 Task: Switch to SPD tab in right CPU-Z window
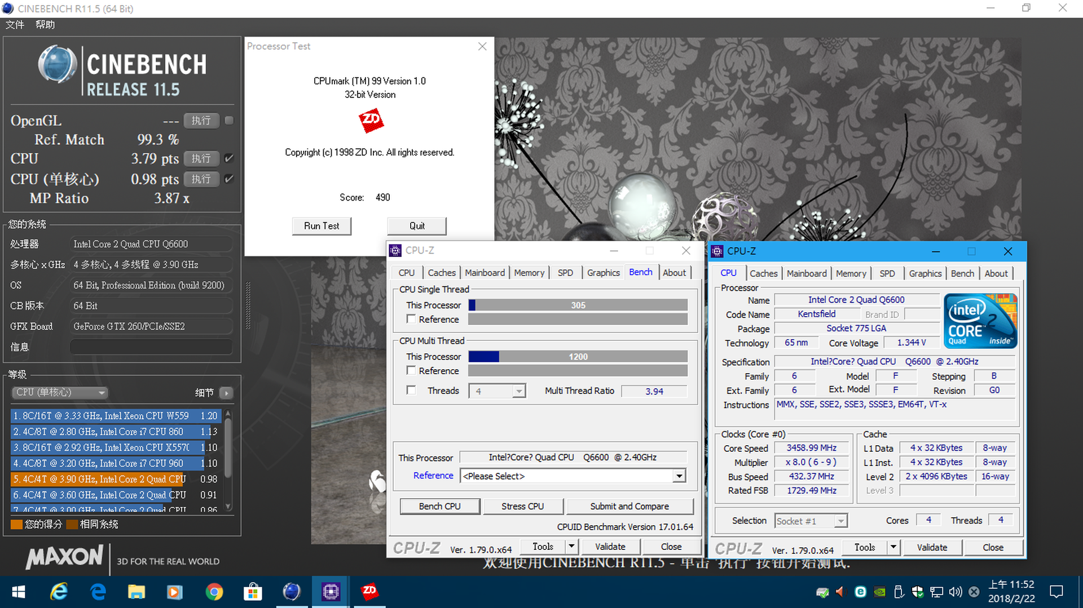click(887, 273)
